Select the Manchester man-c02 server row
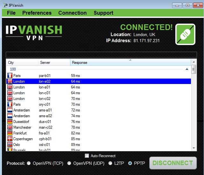This screenshot has width=204, height=175. 98,127
